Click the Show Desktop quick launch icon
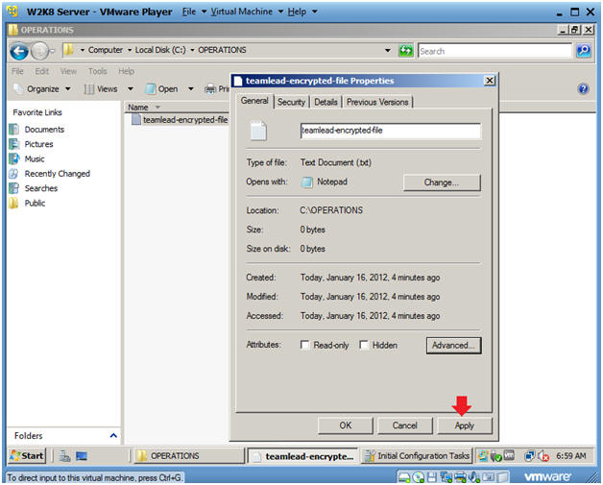Screen dimensions: 603x485 [82, 456]
